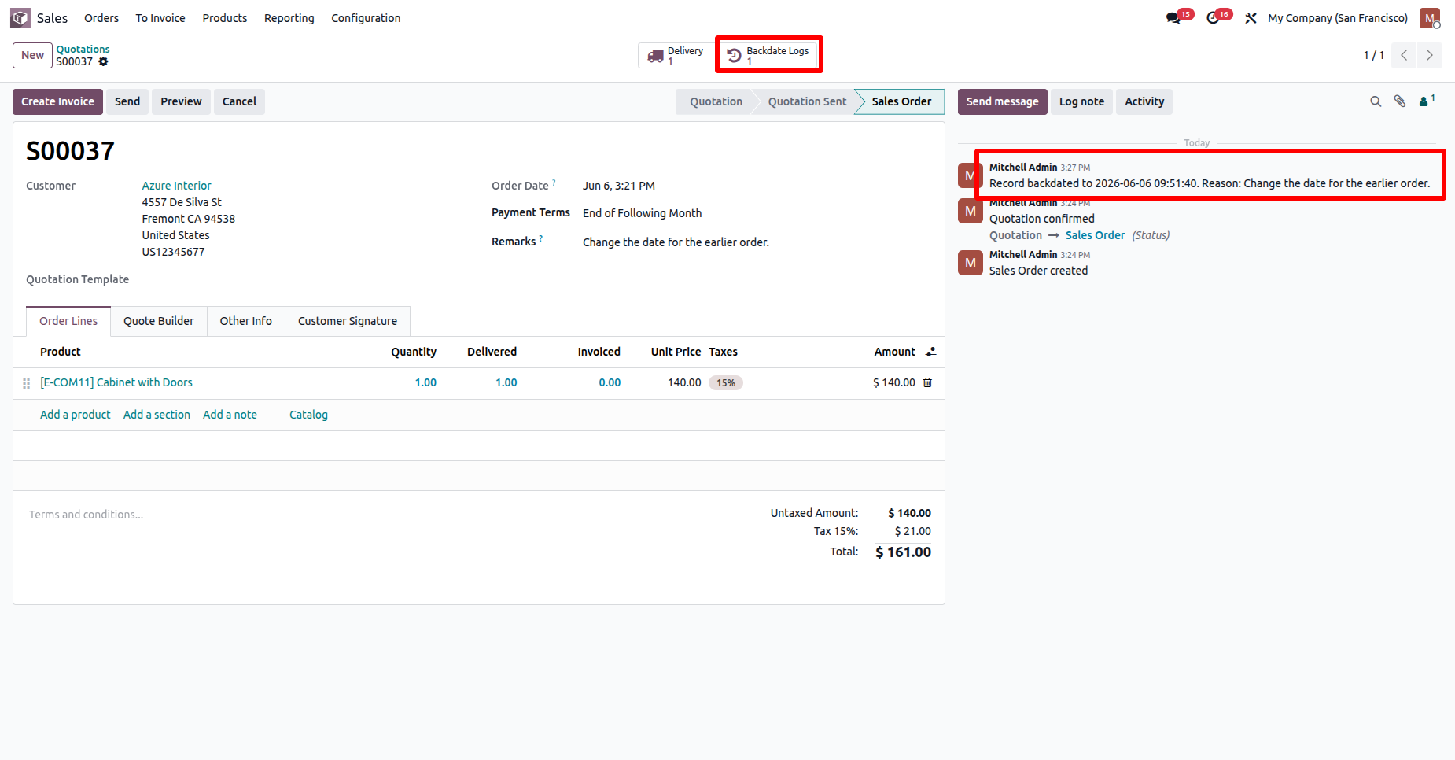
Task: Click the invoiced 0.00 cell
Action: [610, 382]
